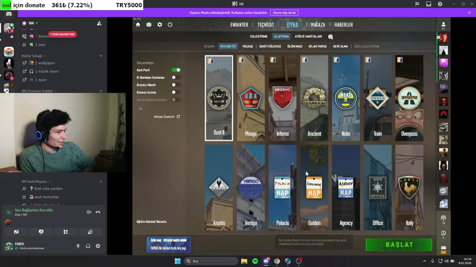
Task: Select the Mirage map card
Action: (x=251, y=98)
